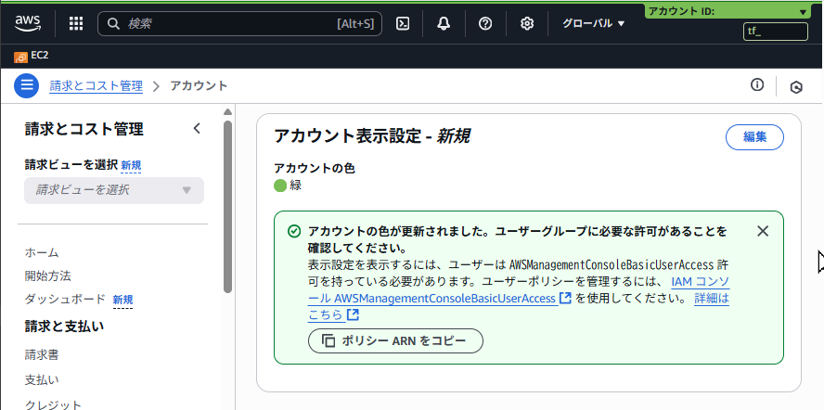Go to 請求とコスト管理 breadcrumb link
824x410 pixels.
tap(97, 85)
